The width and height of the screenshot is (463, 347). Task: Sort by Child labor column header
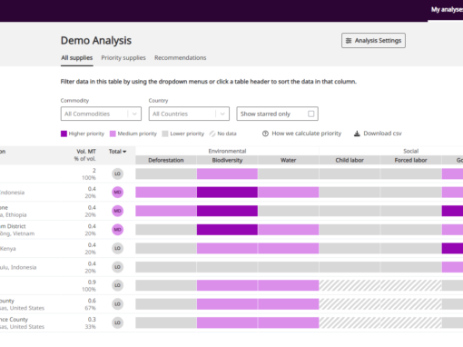[350, 160]
